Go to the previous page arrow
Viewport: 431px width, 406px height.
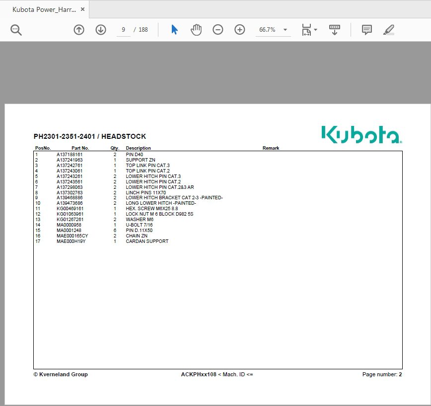[78, 30]
